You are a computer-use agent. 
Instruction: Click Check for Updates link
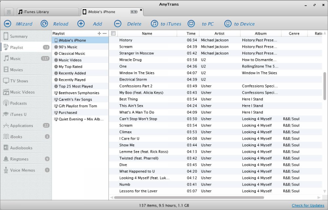308,206
